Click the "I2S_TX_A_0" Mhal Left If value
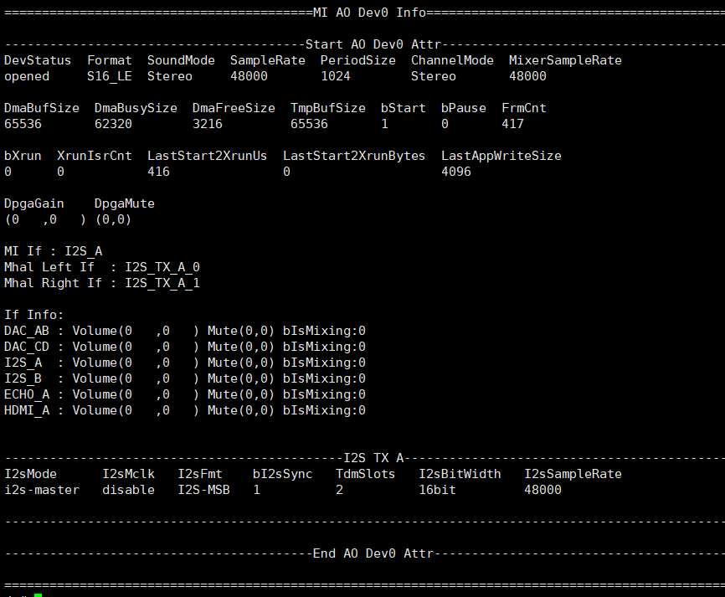The height and width of the screenshot is (597, 725). click(x=162, y=267)
